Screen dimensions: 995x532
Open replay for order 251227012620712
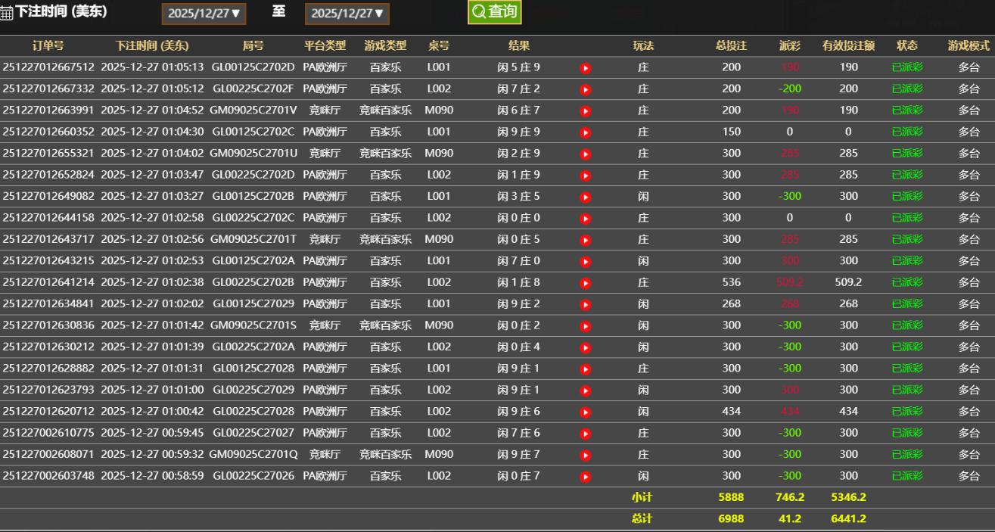pyautogui.click(x=586, y=412)
